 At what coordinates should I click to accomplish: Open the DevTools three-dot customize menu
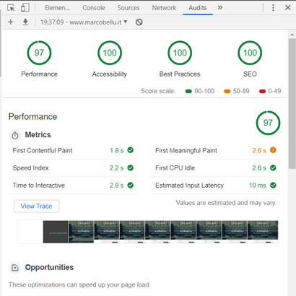click(x=273, y=8)
